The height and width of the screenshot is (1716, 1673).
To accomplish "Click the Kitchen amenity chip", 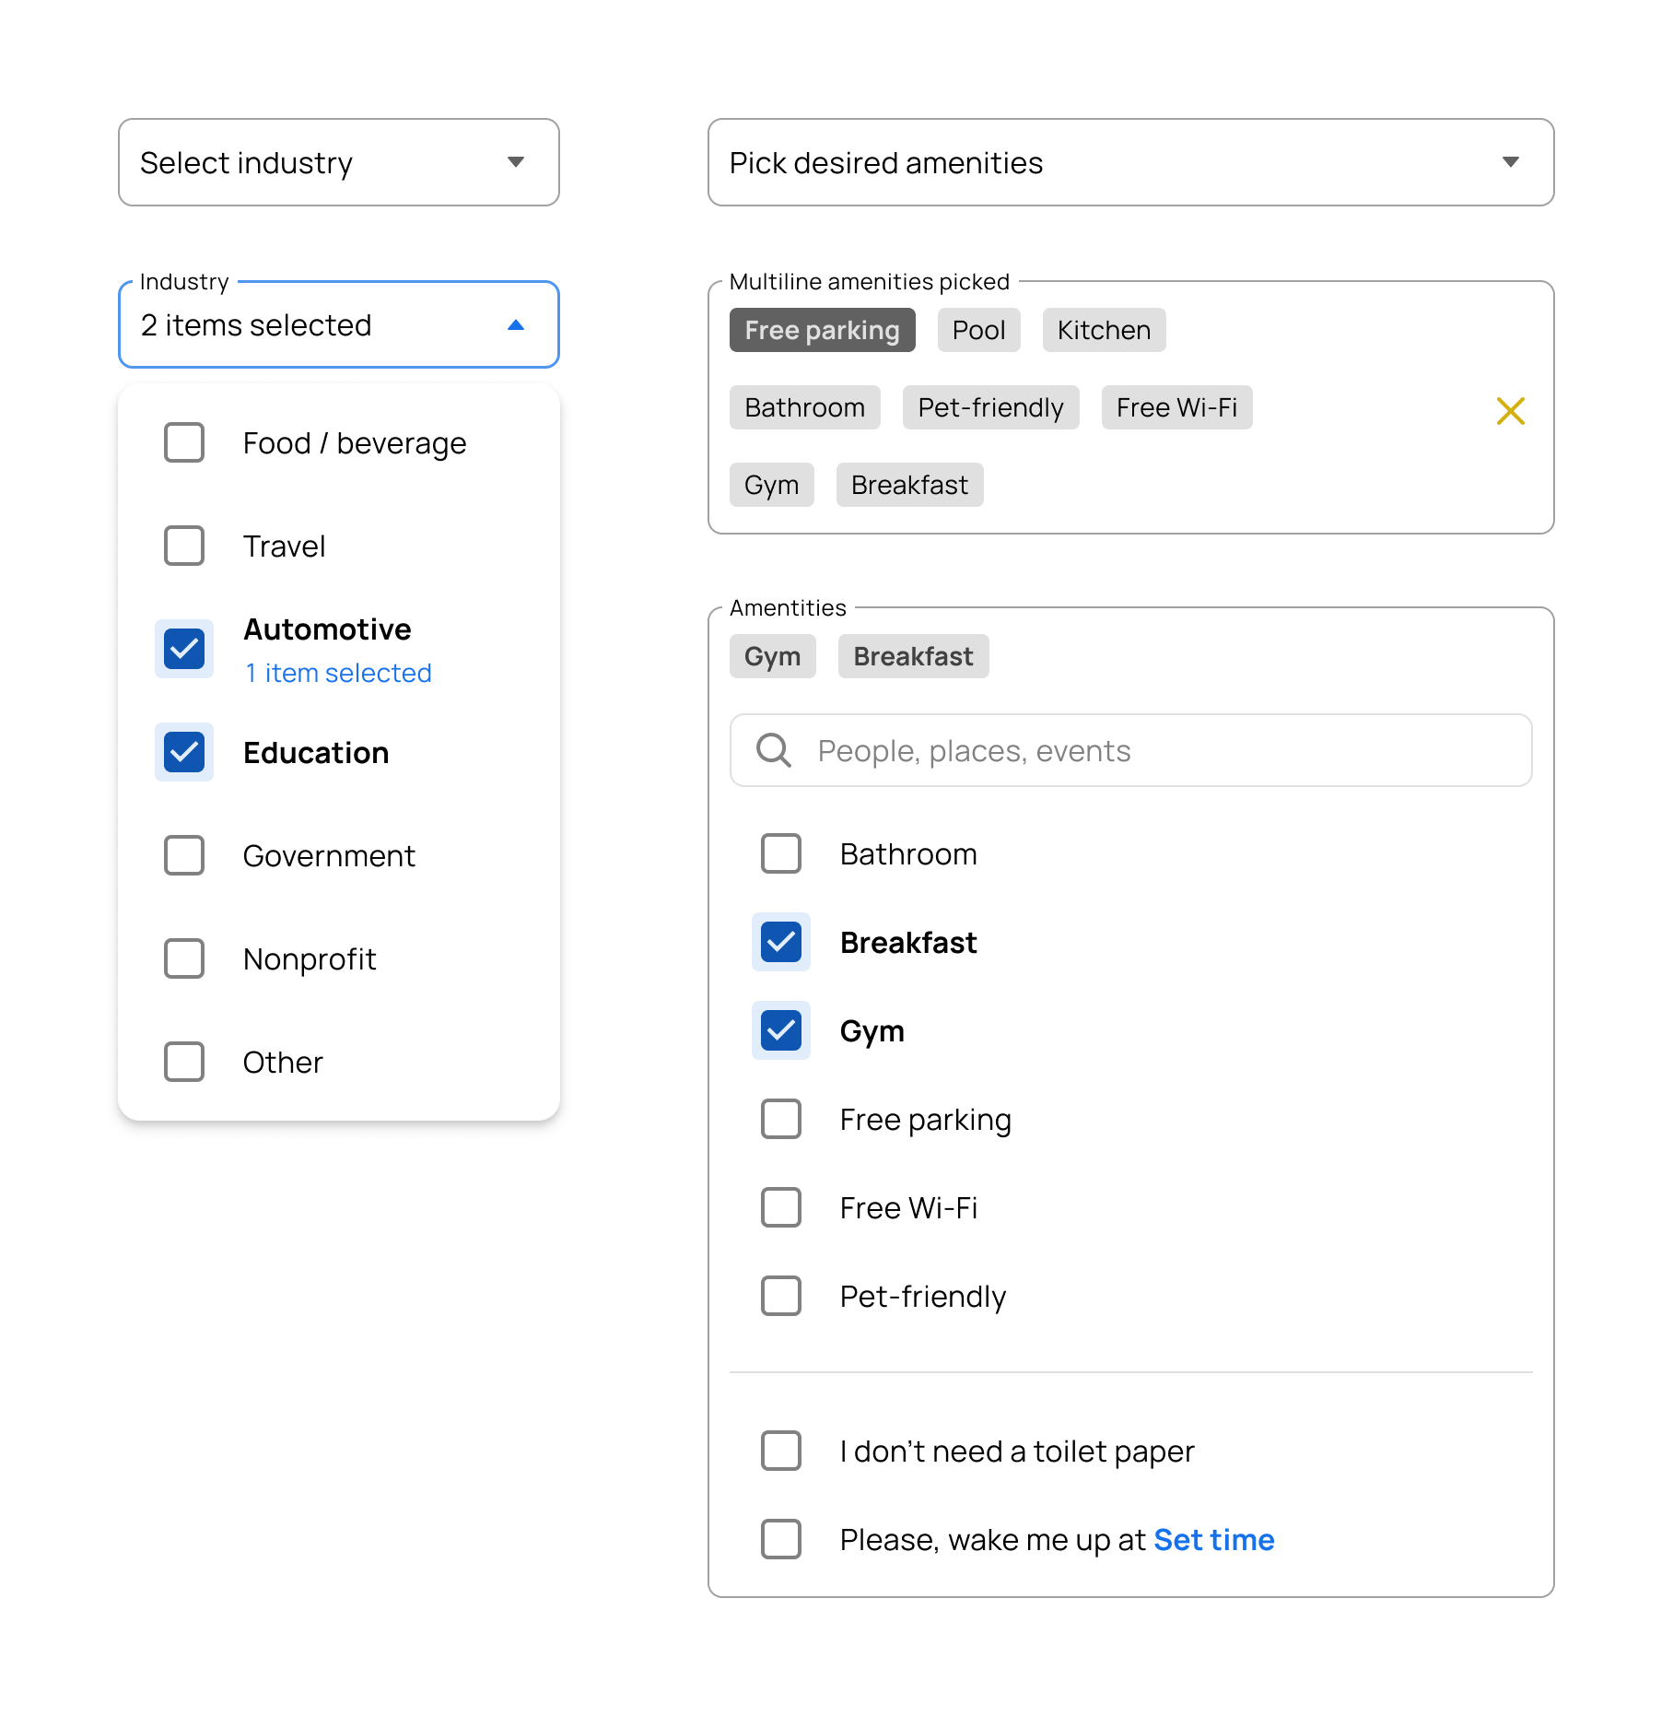I will 1103,330.
